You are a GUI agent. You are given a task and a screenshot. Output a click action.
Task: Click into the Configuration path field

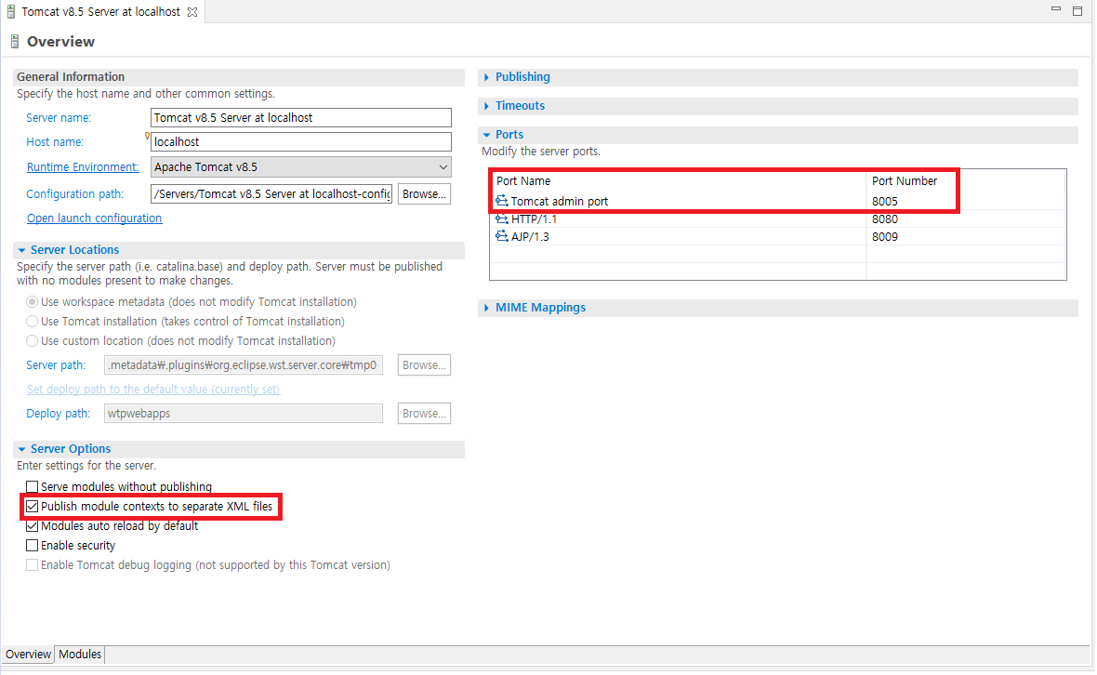pyautogui.click(x=271, y=194)
